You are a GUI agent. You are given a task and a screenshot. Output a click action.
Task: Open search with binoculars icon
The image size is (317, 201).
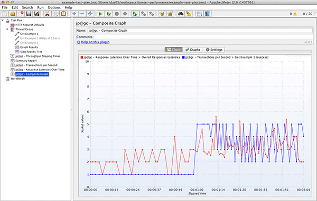181,14
